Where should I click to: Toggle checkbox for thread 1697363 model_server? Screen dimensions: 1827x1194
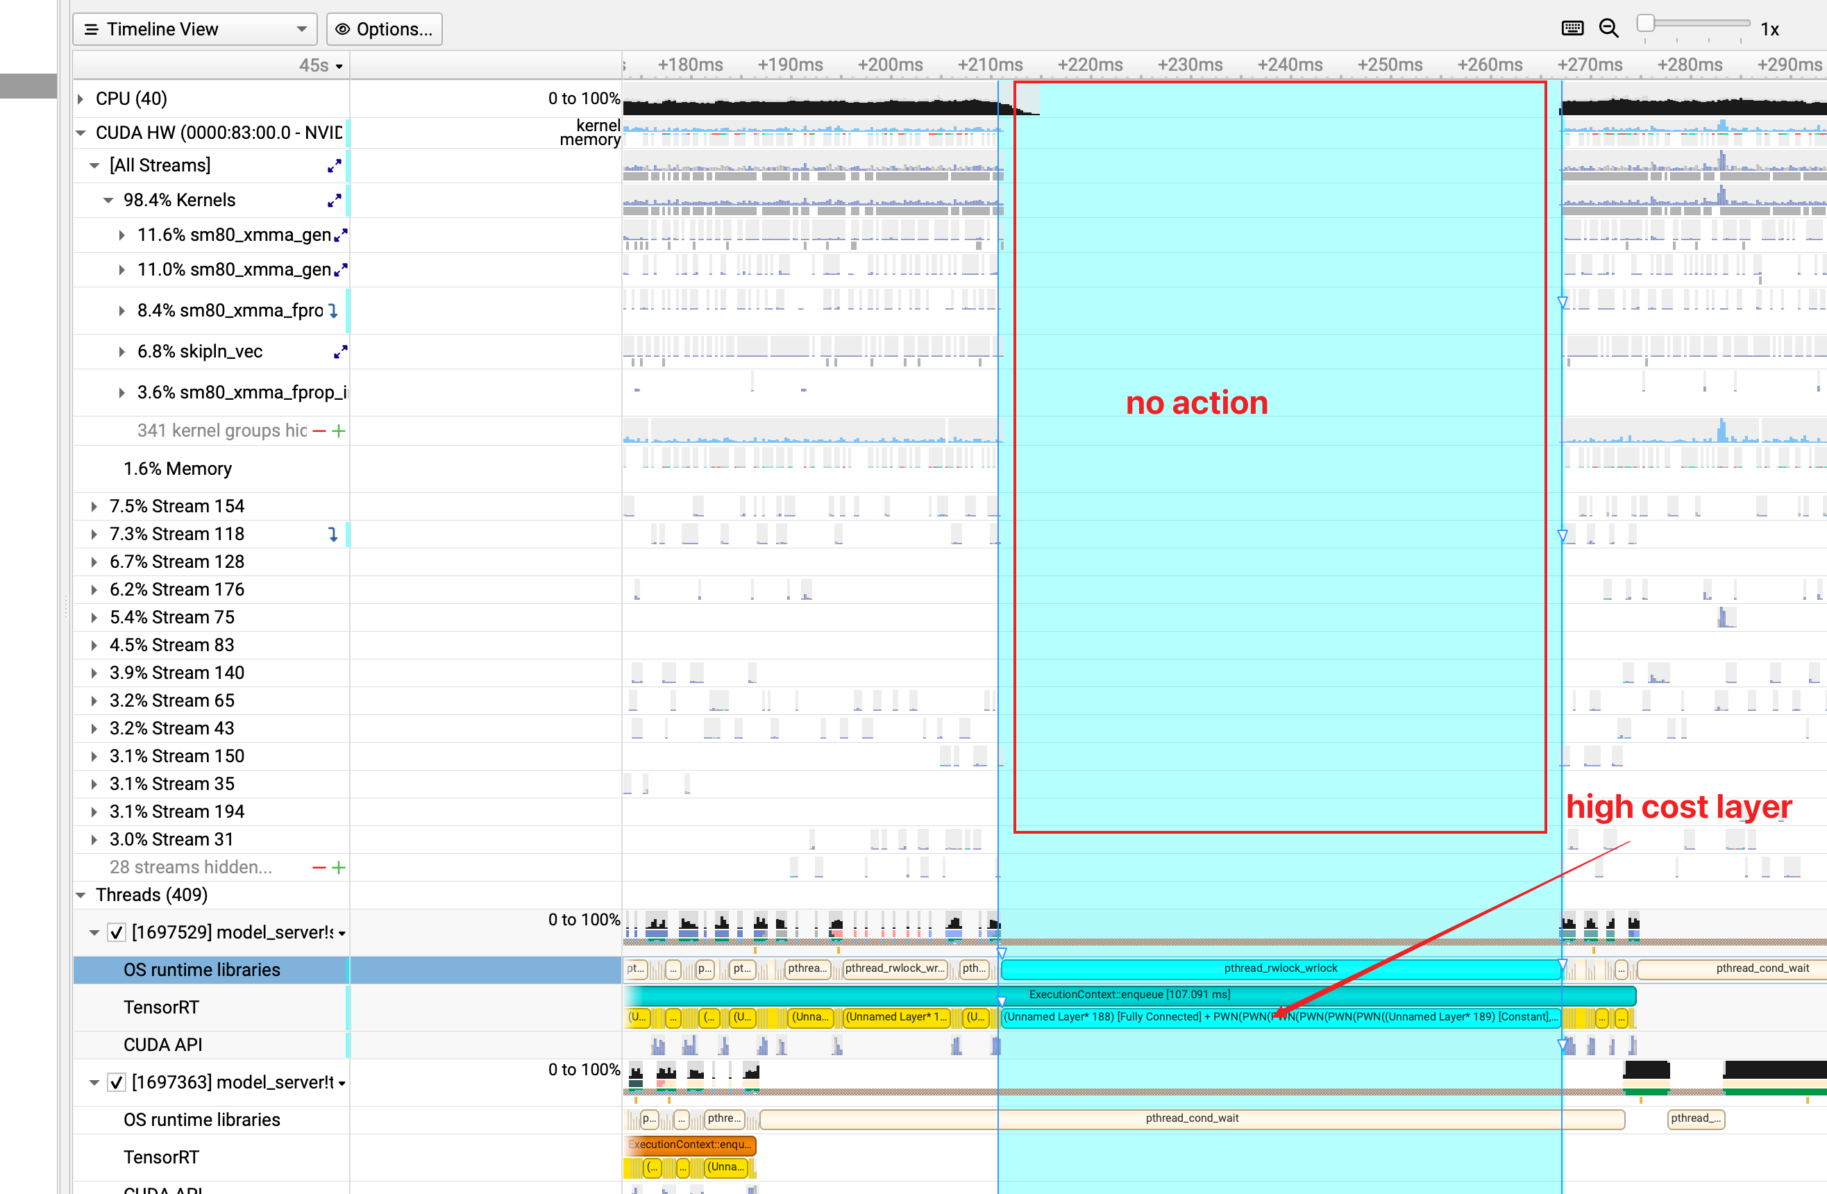(x=116, y=1082)
